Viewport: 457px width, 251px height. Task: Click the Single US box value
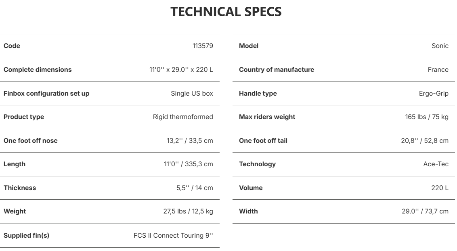[192, 94]
